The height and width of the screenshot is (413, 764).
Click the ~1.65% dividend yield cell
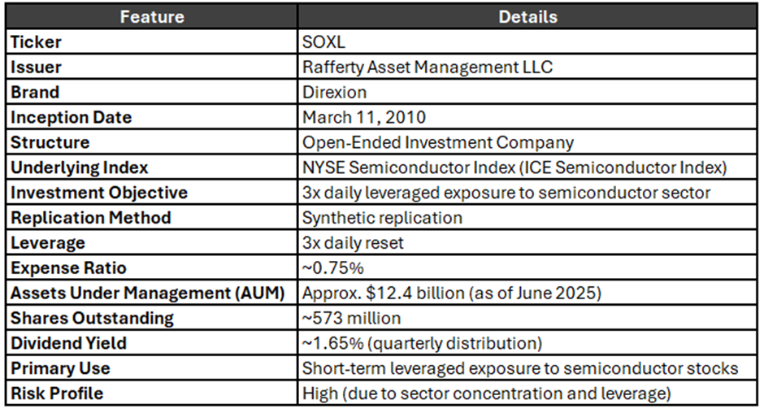pyautogui.click(x=527, y=343)
